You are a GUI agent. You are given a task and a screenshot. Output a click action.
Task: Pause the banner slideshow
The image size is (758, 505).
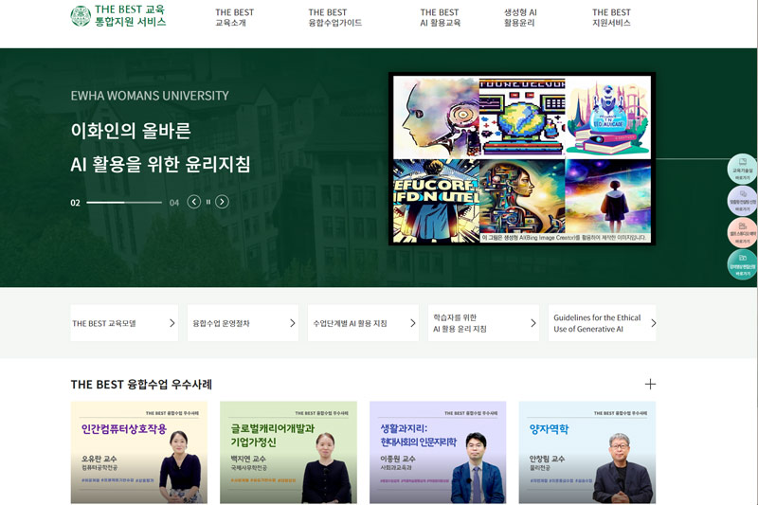(208, 202)
